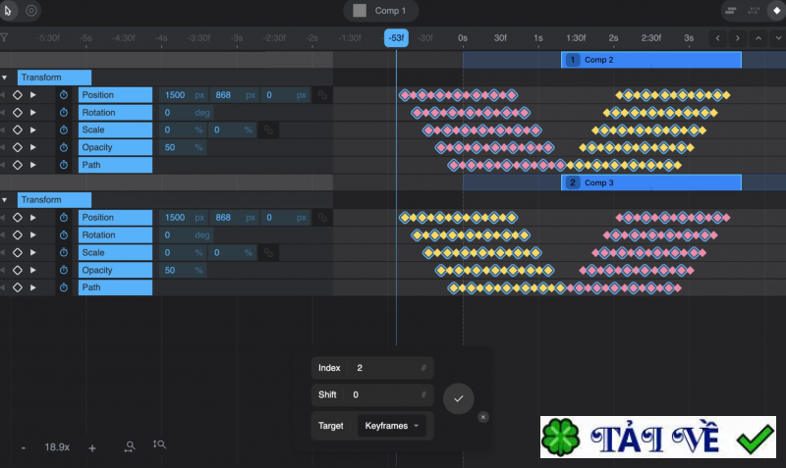
Task: Select the arrow selection tool
Action: pos(10,11)
